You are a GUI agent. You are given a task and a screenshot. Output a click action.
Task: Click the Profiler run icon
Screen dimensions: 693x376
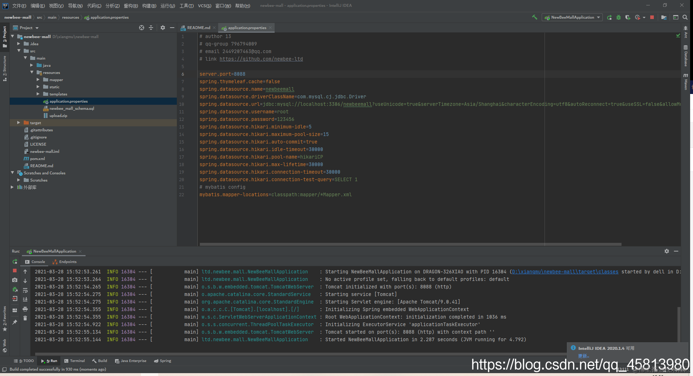[x=637, y=17]
